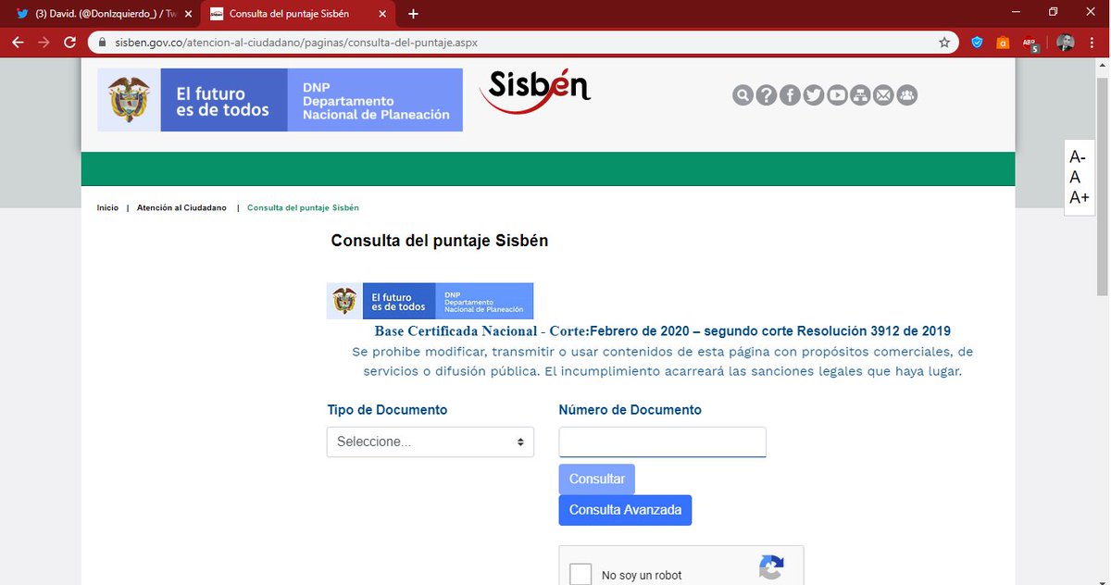This screenshot has height=585, width=1111.
Task: Go back with the browser back arrow
Action: 18,43
